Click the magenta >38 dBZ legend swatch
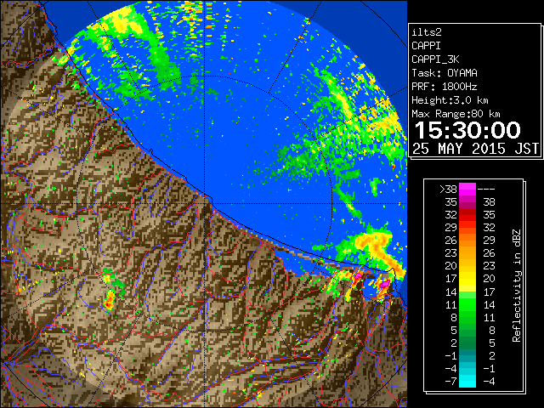The image size is (544, 408). tap(467, 190)
